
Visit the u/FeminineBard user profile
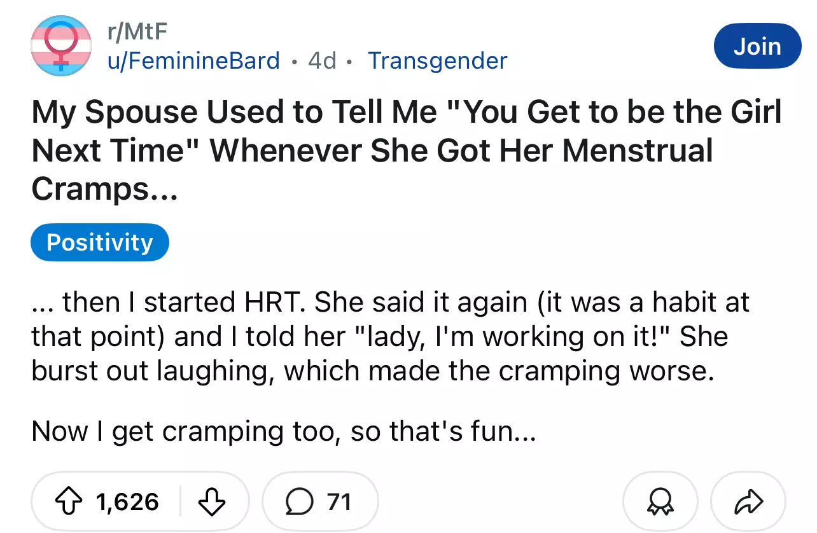click(x=193, y=60)
